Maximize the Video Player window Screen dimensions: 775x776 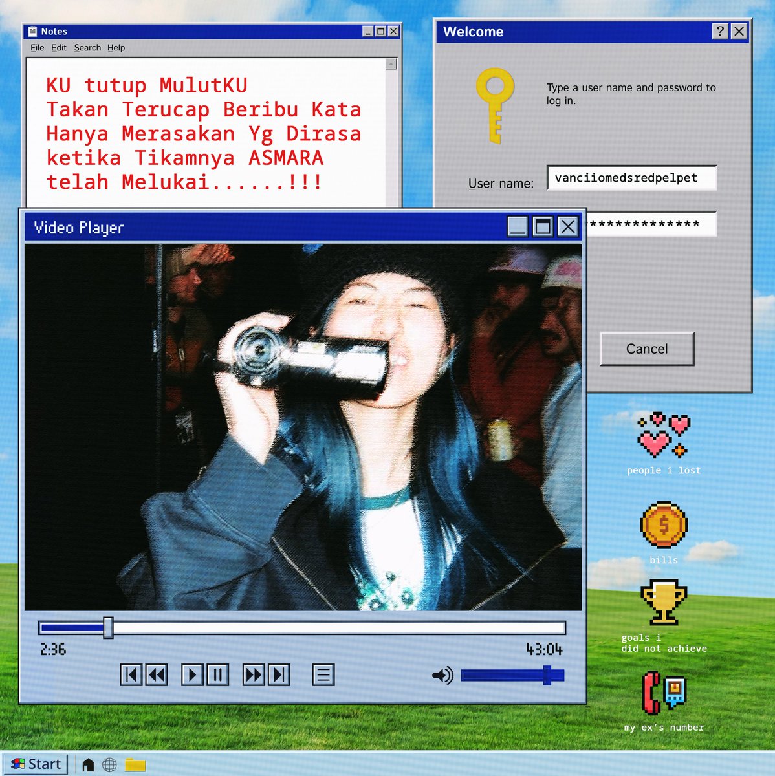pos(543,226)
